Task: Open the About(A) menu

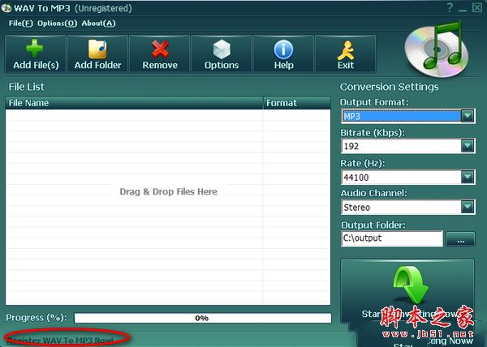Action: 98,24
